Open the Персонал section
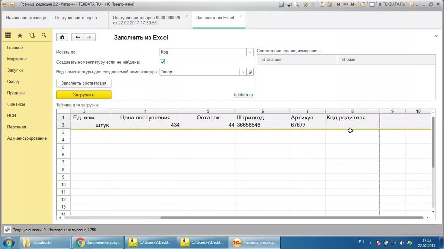Viewport: 444px width, 249px height. [17, 127]
